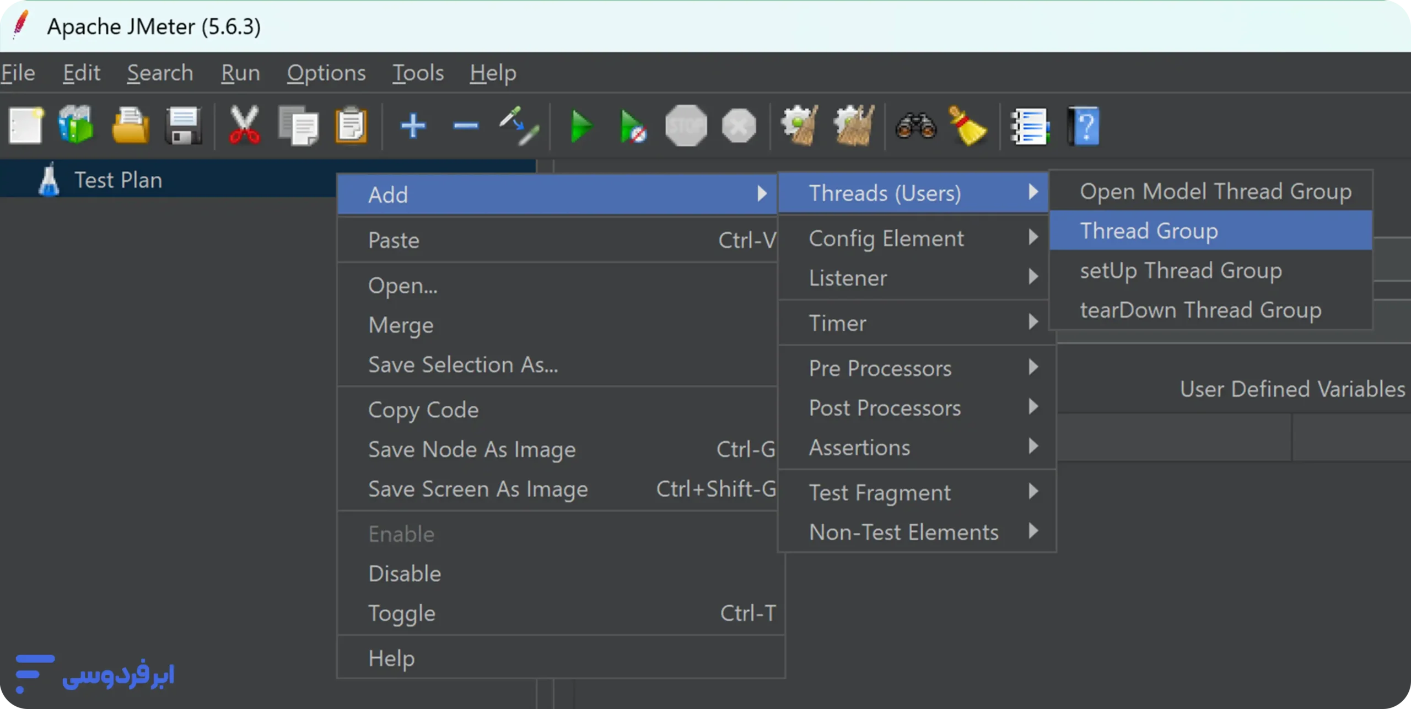Click the Save floppy disk icon
The width and height of the screenshot is (1411, 709).
click(183, 126)
